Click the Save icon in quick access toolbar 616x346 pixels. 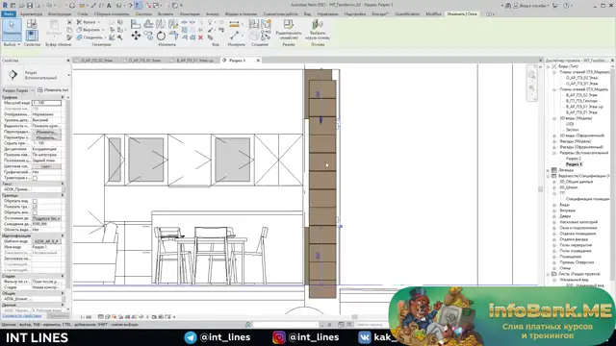click(x=30, y=6)
